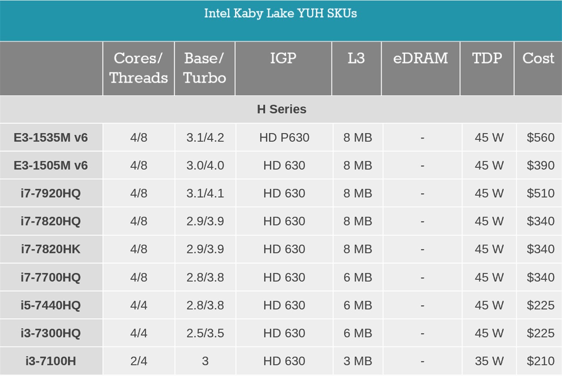Click the 3 MB L3 cell
This screenshot has height=376, width=562.
(x=358, y=361)
